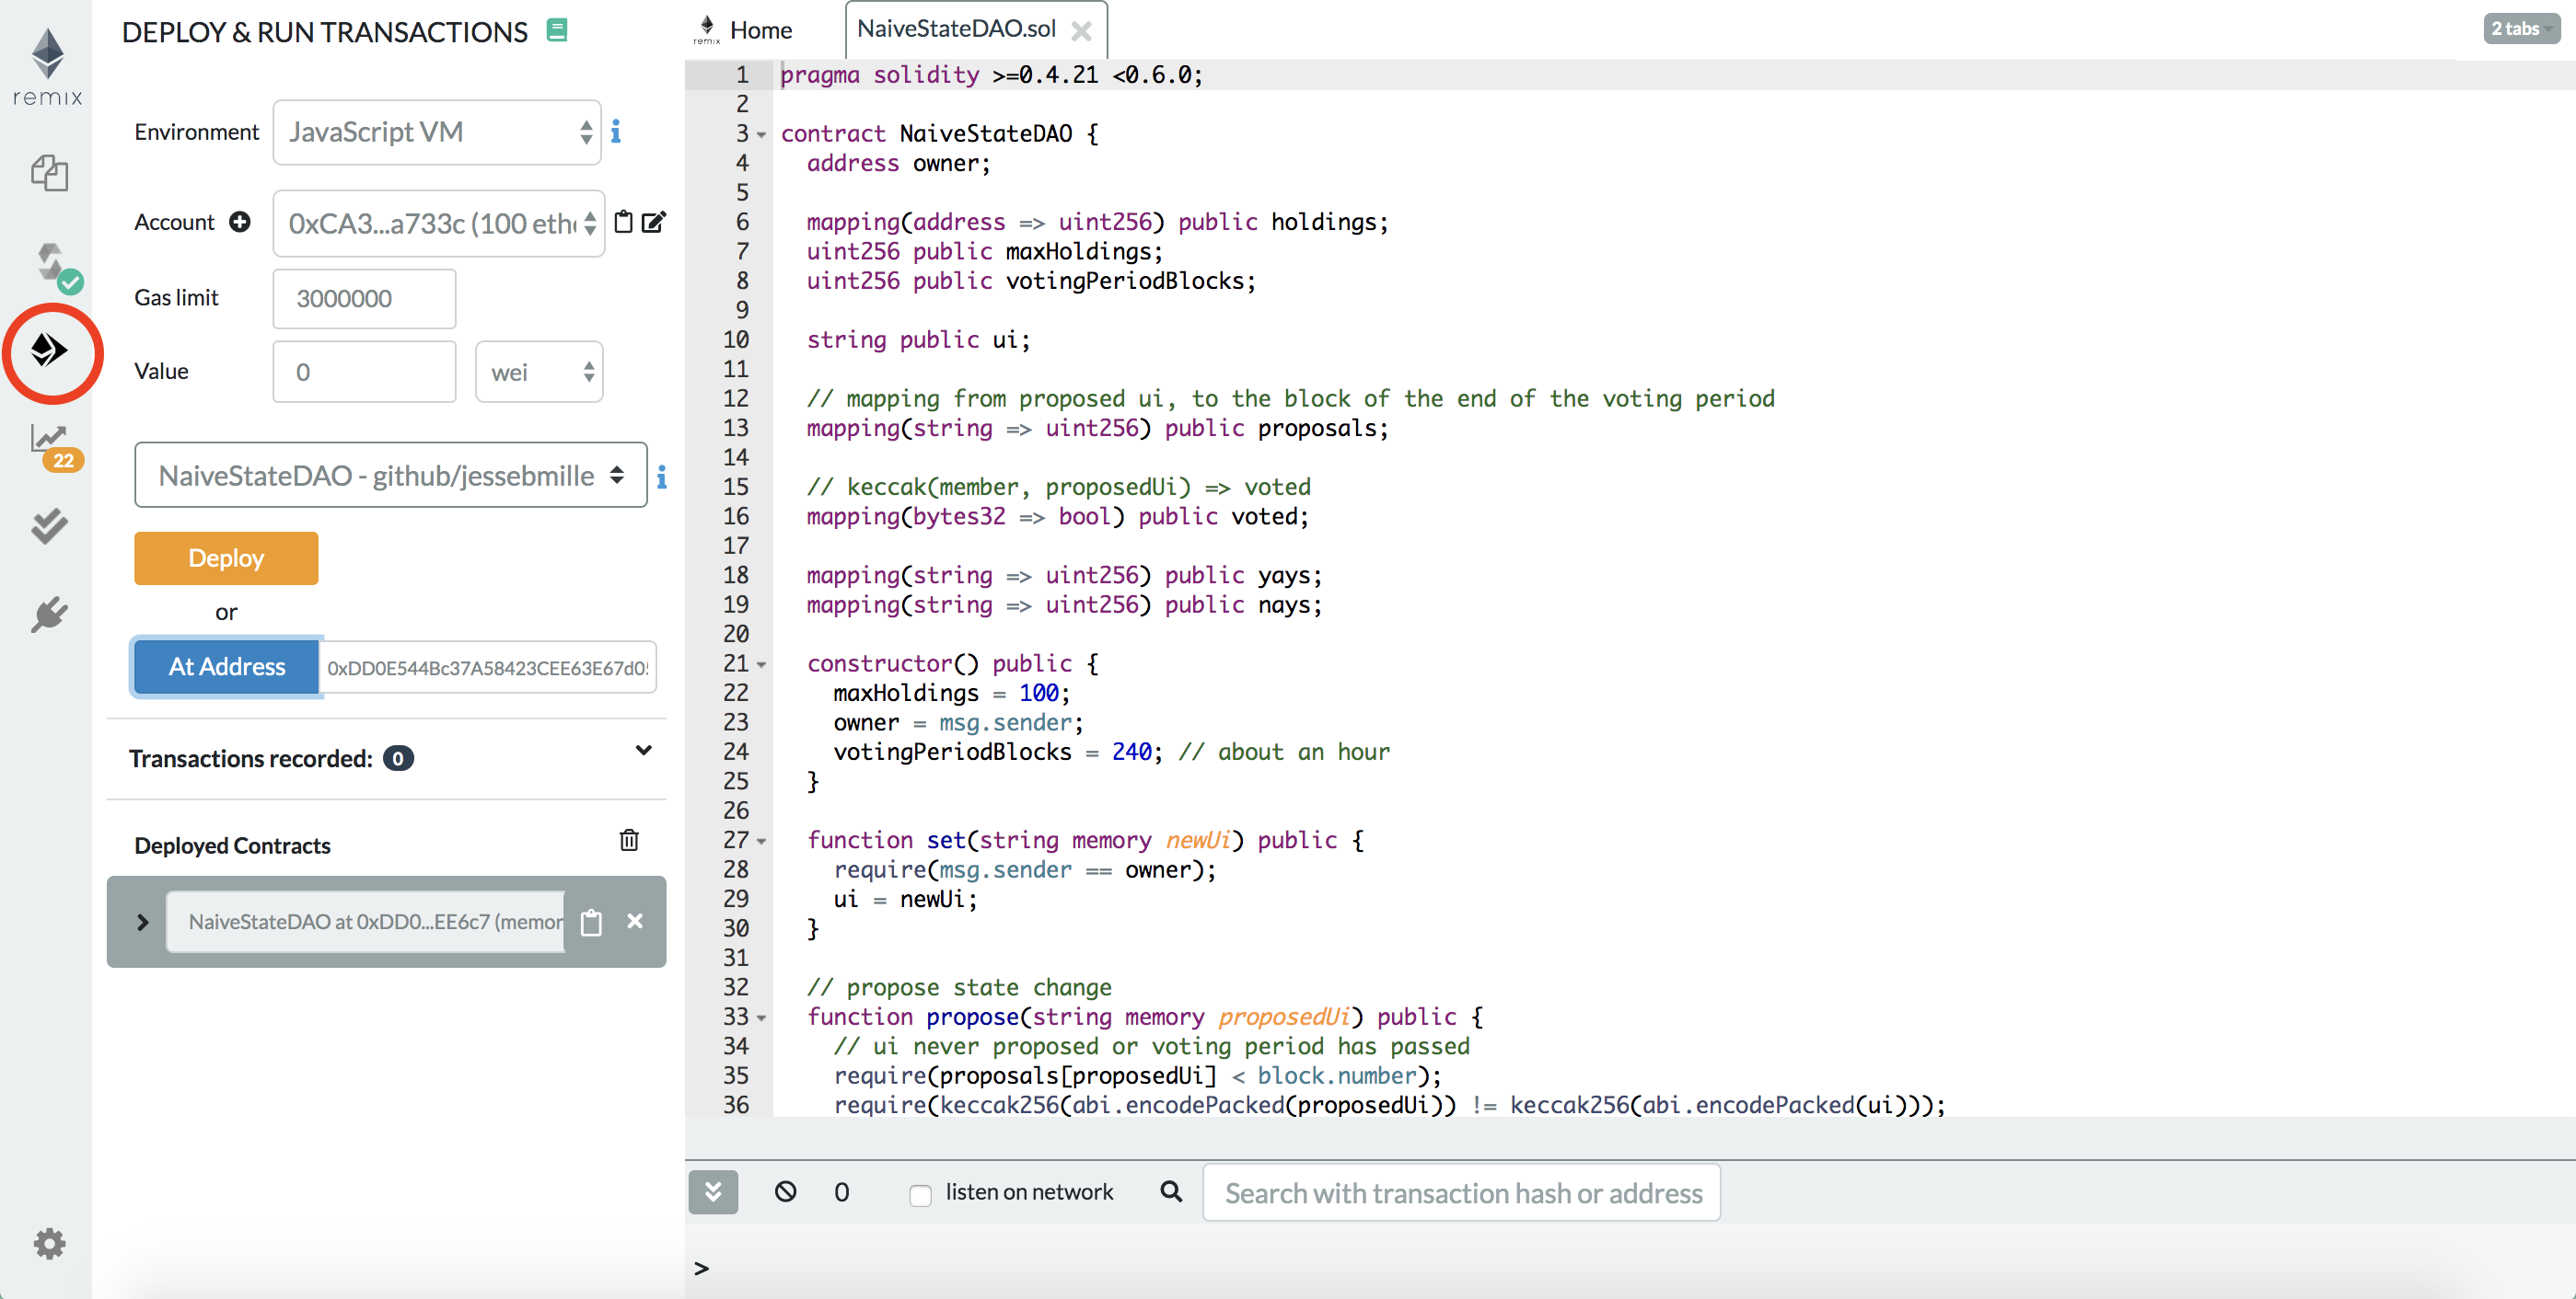Fold the constructor block at line 21
The height and width of the screenshot is (1299, 2576).
(762, 664)
